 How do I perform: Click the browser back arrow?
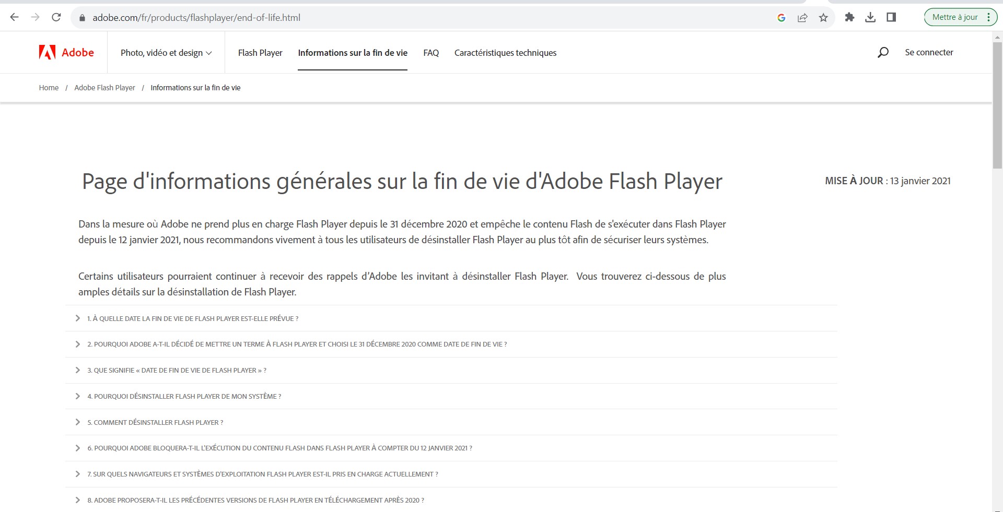tap(15, 17)
